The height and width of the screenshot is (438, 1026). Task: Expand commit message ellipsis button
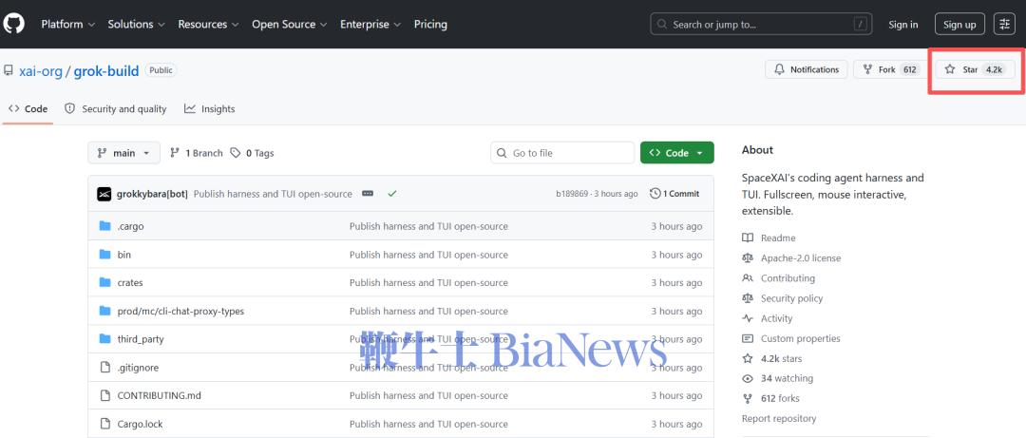click(x=368, y=194)
